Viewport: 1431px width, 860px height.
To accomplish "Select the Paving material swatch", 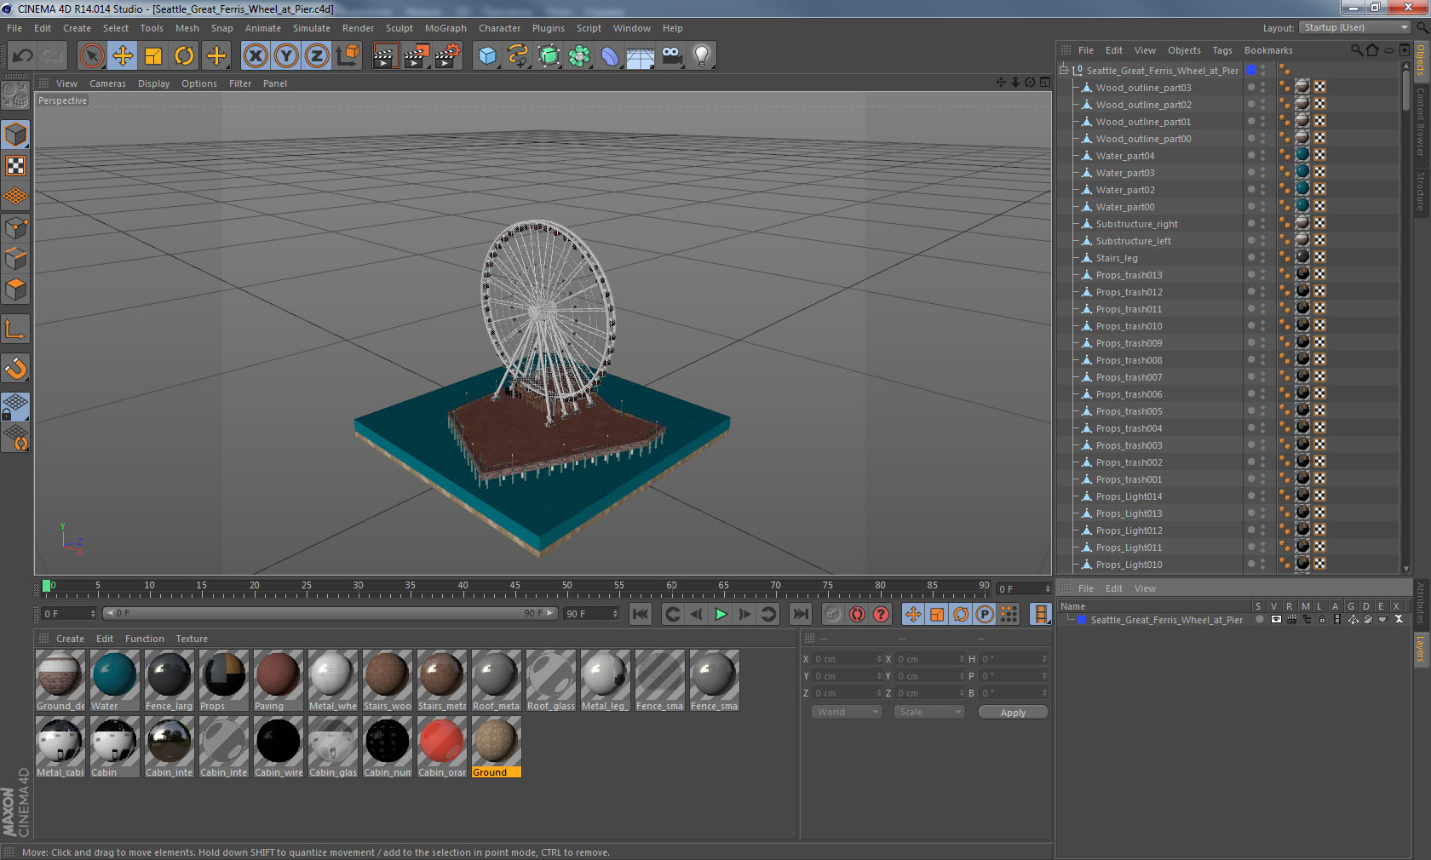I will 278,680.
